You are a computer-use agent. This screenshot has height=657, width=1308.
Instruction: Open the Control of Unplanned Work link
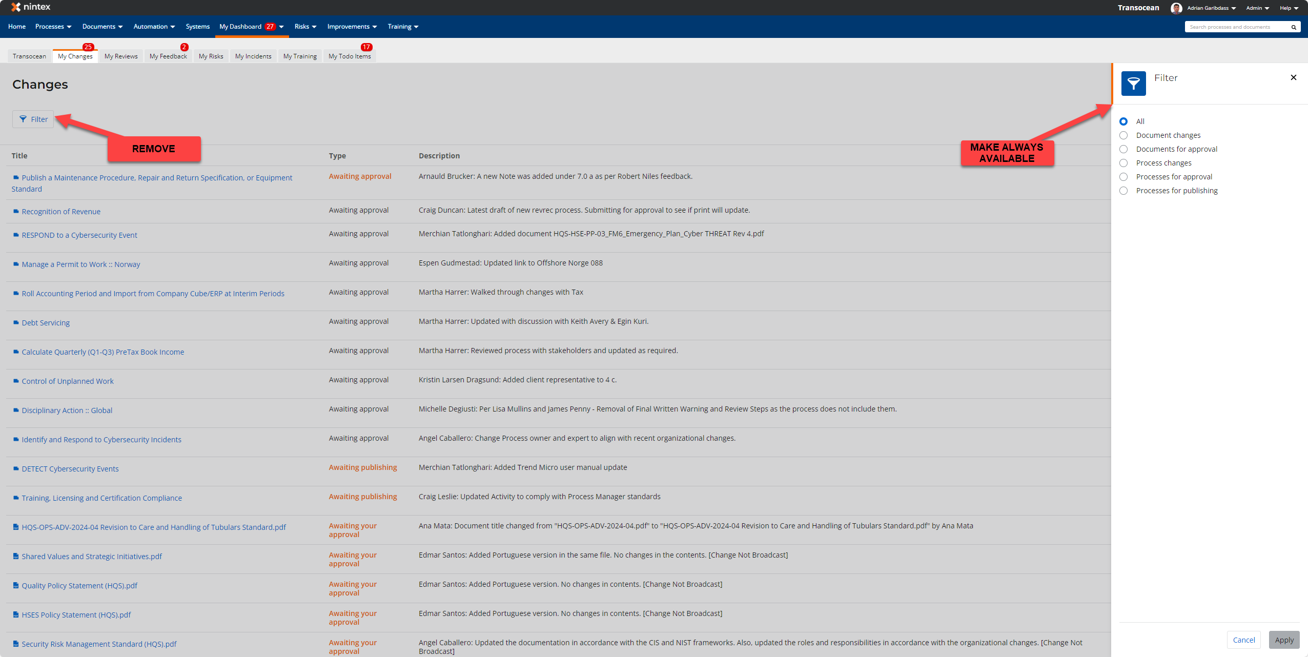pyautogui.click(x=68, y=381)
